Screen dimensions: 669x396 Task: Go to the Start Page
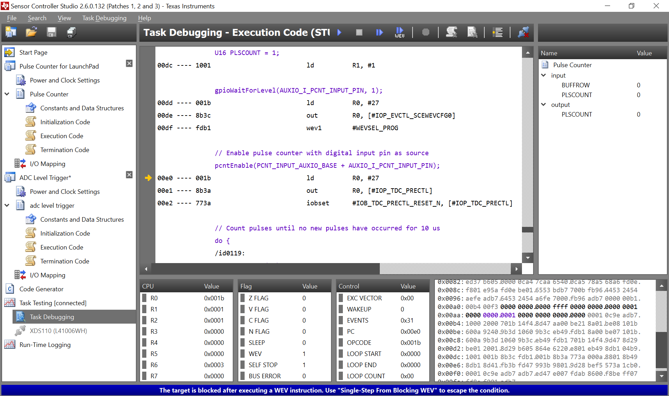pos(33,52)
